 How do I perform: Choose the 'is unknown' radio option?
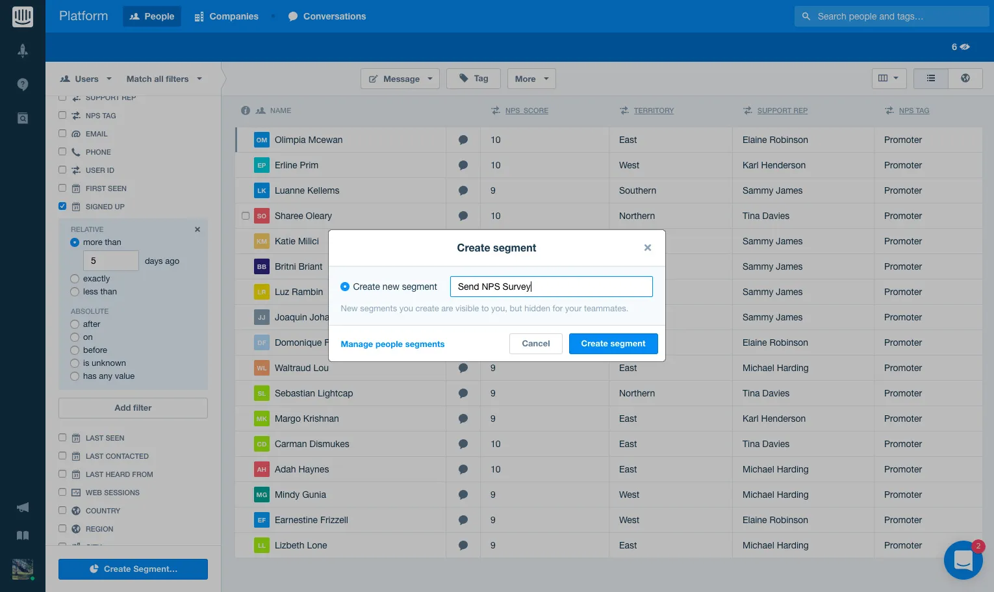[x=75, y=363]
